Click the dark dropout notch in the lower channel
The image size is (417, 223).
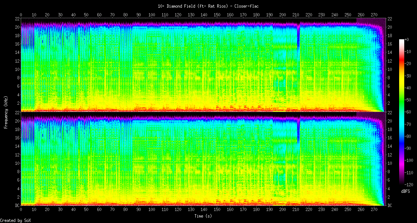point(299,130)
